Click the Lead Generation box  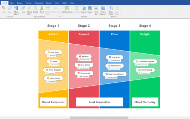(100, 102)
